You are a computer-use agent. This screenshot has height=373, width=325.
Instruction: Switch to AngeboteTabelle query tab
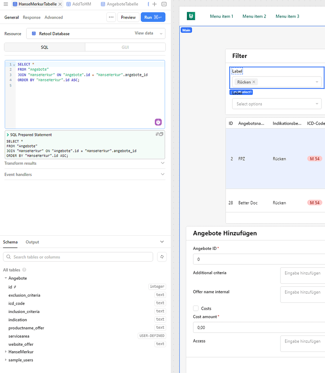pyautogui.click(x=120, y=4)
